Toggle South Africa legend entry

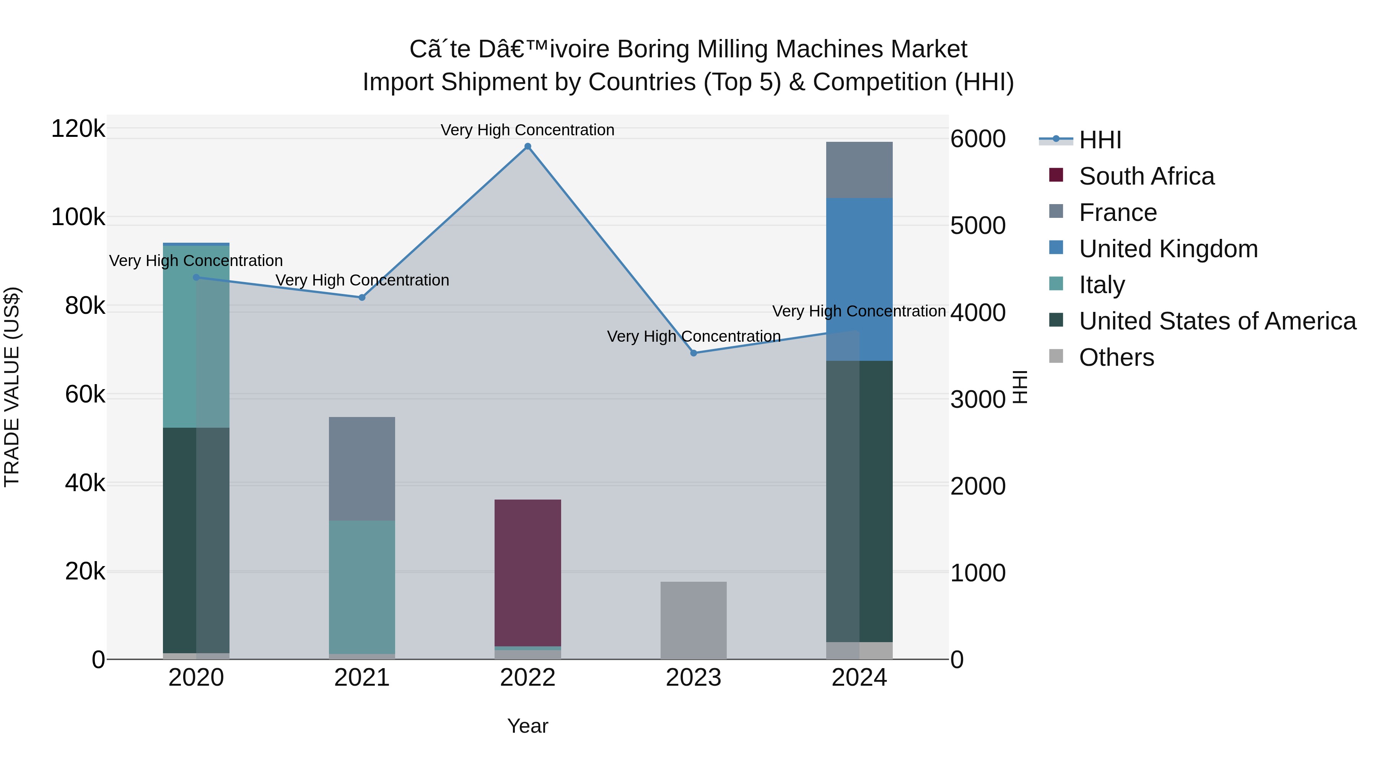click(x=1132, y=176)
